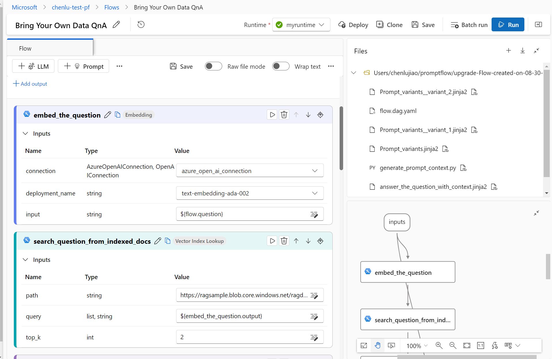Locate search_question_from_indexed_docs in graph
The image size is (552, 359).
coord(320,241)
